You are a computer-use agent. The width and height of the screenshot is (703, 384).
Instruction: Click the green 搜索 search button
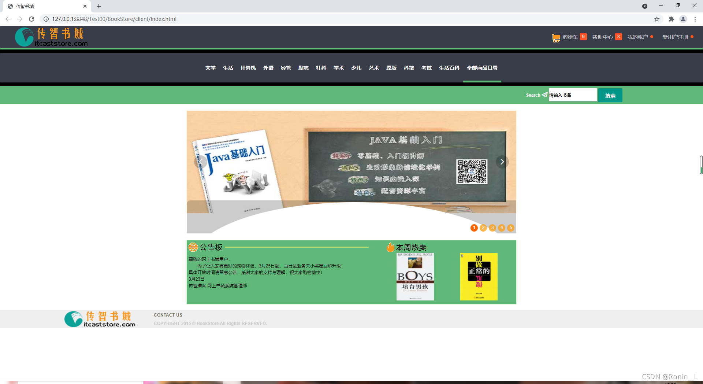click(x=610, y=95)
